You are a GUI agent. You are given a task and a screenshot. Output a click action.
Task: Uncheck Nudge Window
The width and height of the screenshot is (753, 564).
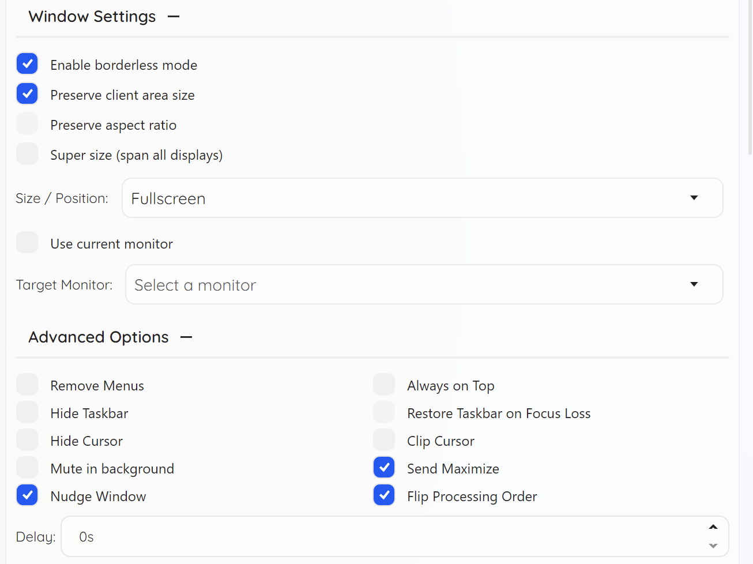(x=27, y=495)
